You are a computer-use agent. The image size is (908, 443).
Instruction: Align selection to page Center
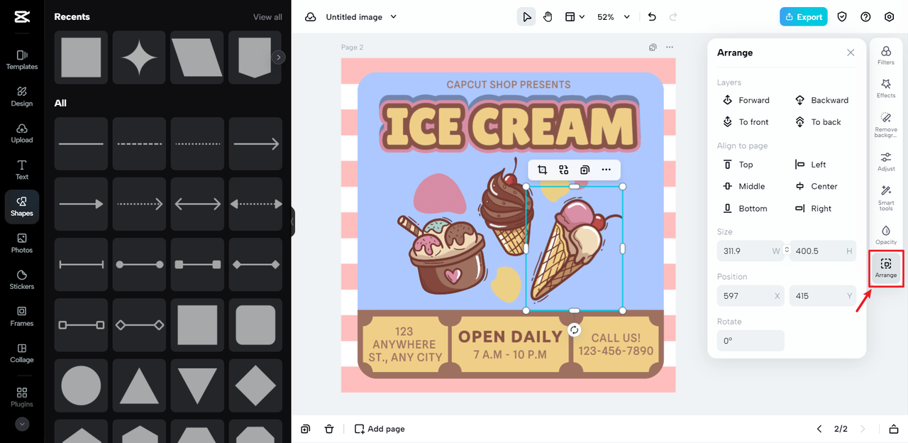point(816,187)
